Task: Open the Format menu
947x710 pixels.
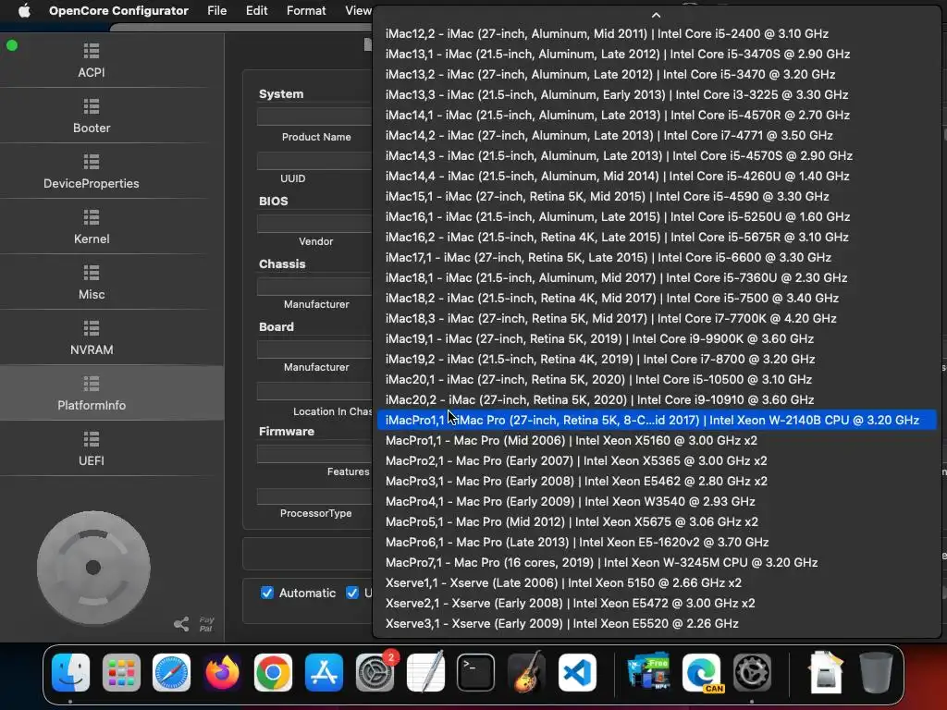Action: [x=306, y=10]
